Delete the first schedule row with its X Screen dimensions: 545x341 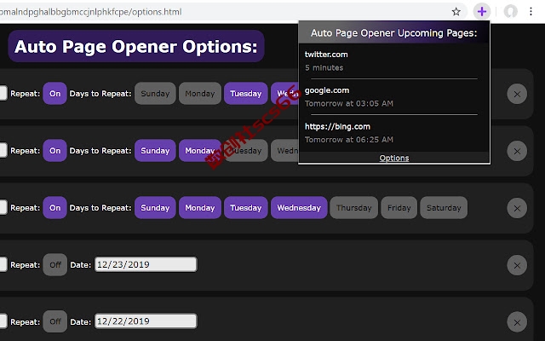coord(517,94)
